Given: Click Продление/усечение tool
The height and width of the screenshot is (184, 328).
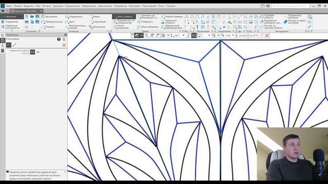Looking at the screenshot, I should tap(293, 16).
